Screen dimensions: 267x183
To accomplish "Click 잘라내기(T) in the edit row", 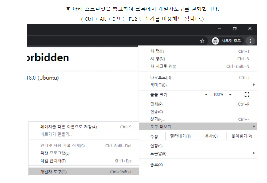I will coord(180,136).
